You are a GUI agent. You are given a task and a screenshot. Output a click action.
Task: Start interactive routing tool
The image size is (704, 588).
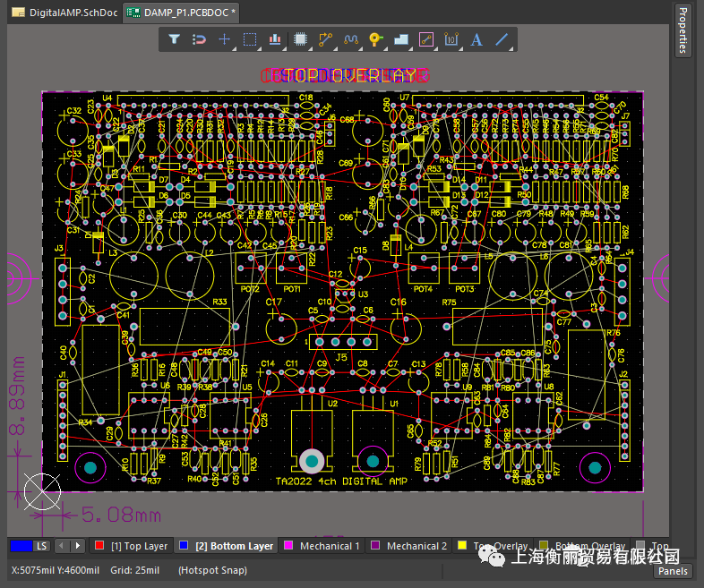325,39
